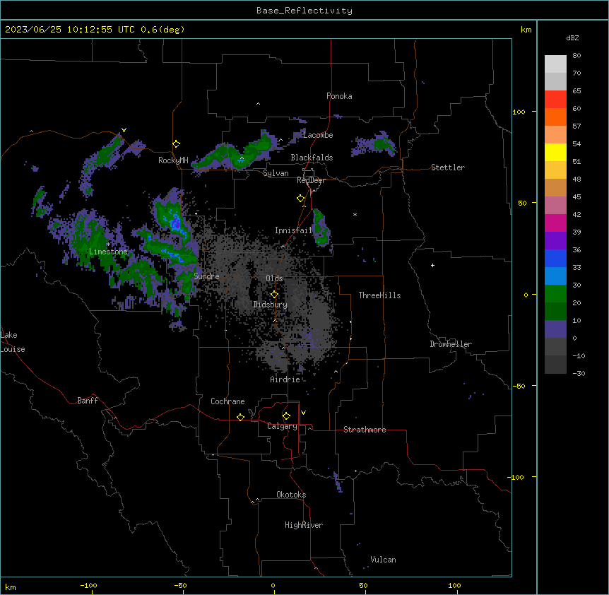Click the -50 tick label on the bottom axis
This screenshot has width=609, height=595.
click(181, 585)
